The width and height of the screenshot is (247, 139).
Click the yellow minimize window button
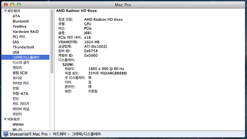point(12,5)
